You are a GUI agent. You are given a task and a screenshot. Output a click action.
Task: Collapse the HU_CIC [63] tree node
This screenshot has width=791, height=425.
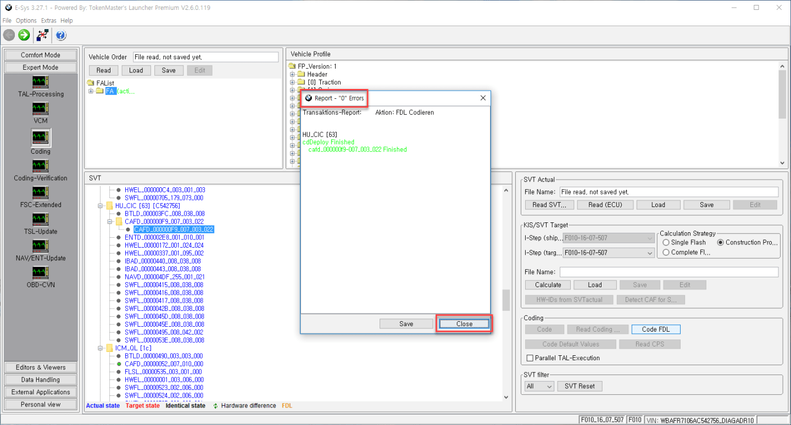coord(101,206)
